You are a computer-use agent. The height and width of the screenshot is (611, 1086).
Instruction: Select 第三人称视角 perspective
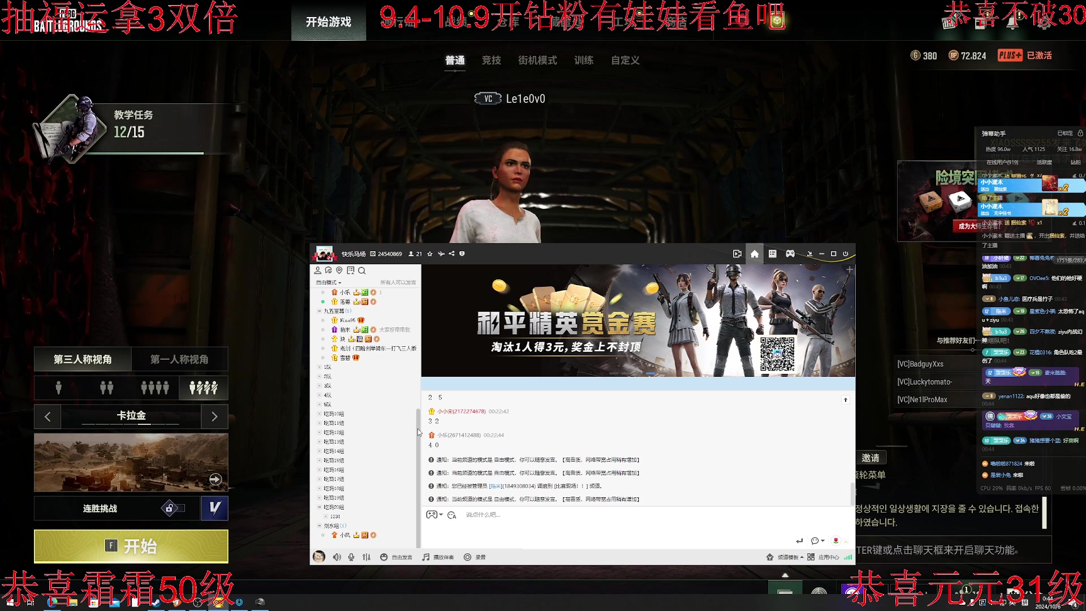[x=83, y=359]
